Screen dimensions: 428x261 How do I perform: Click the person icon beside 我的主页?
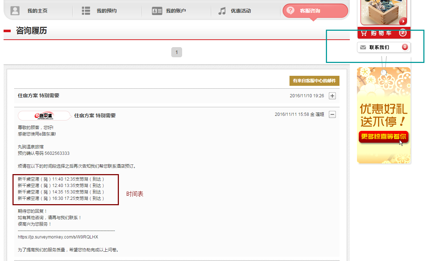pyautogui.click(x=15, y=11)
